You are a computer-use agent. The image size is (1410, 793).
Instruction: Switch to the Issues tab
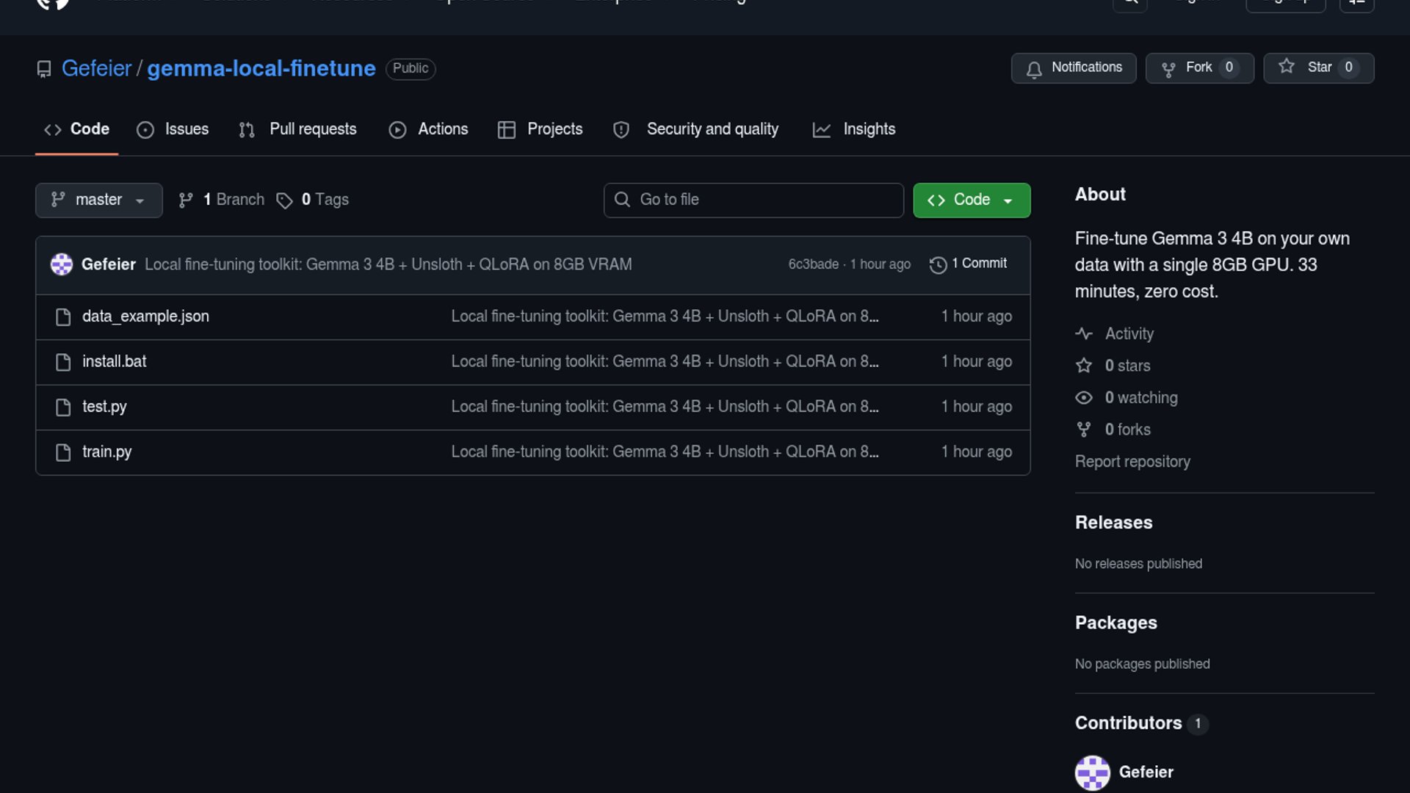tap(173, 129)
